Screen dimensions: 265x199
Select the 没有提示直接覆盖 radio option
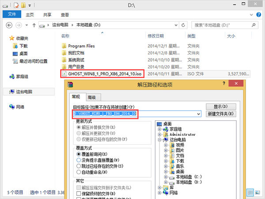point(79,160)
